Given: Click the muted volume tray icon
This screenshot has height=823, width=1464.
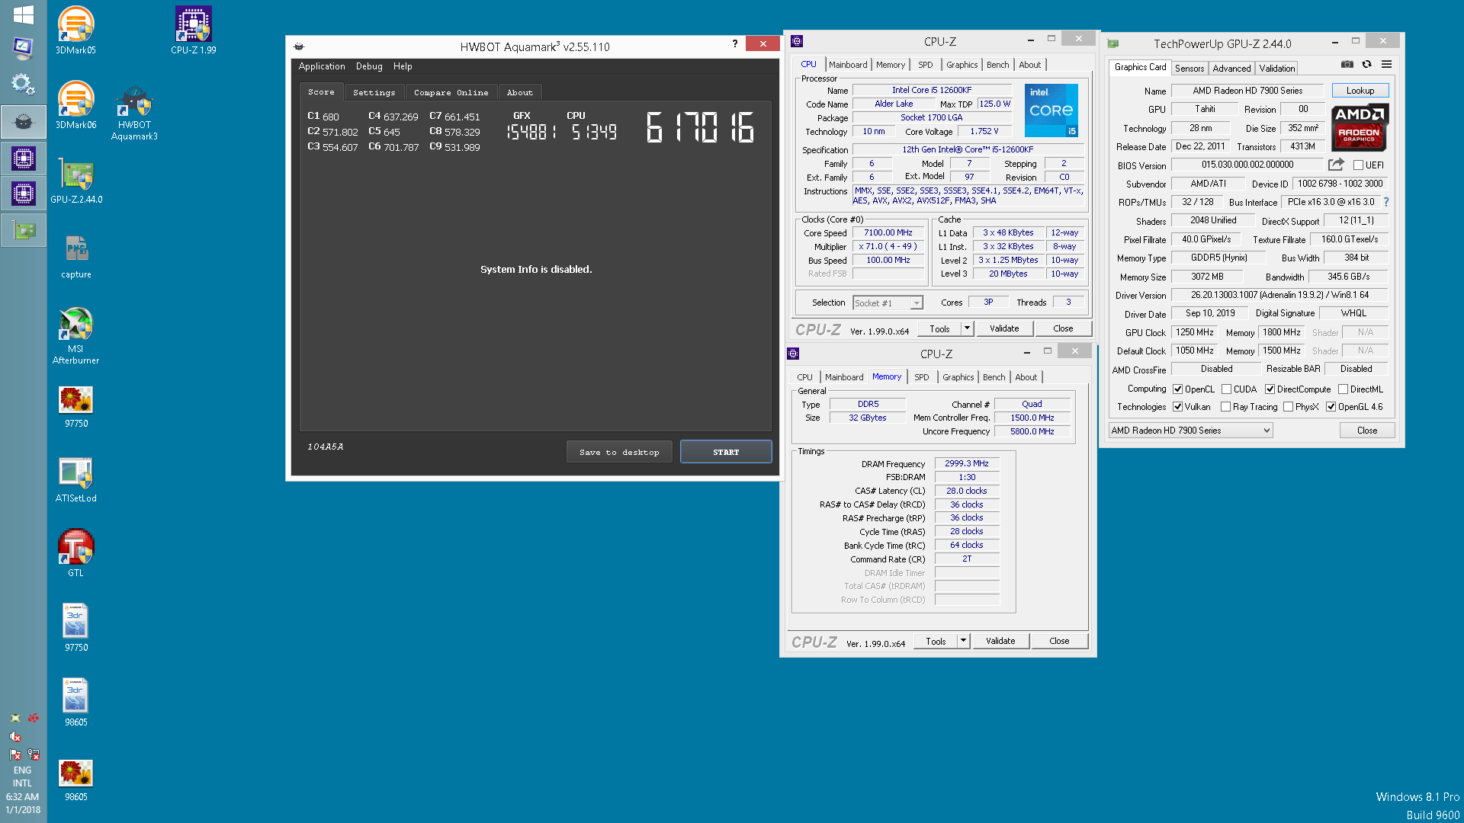Looking at the screenshot, I should pyautogui.click(x=15, y=736).
